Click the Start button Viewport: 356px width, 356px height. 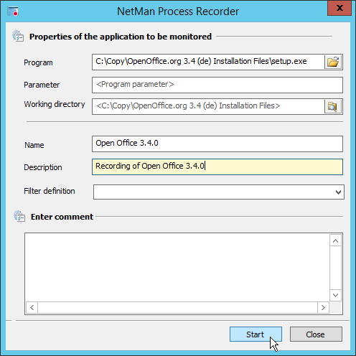click(256, 334)
